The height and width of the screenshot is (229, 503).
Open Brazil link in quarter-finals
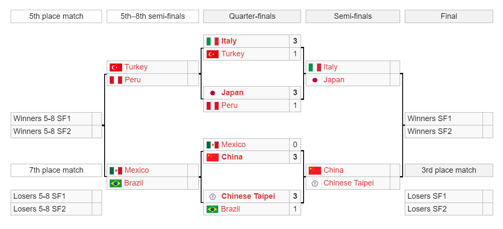click(230, 209)
